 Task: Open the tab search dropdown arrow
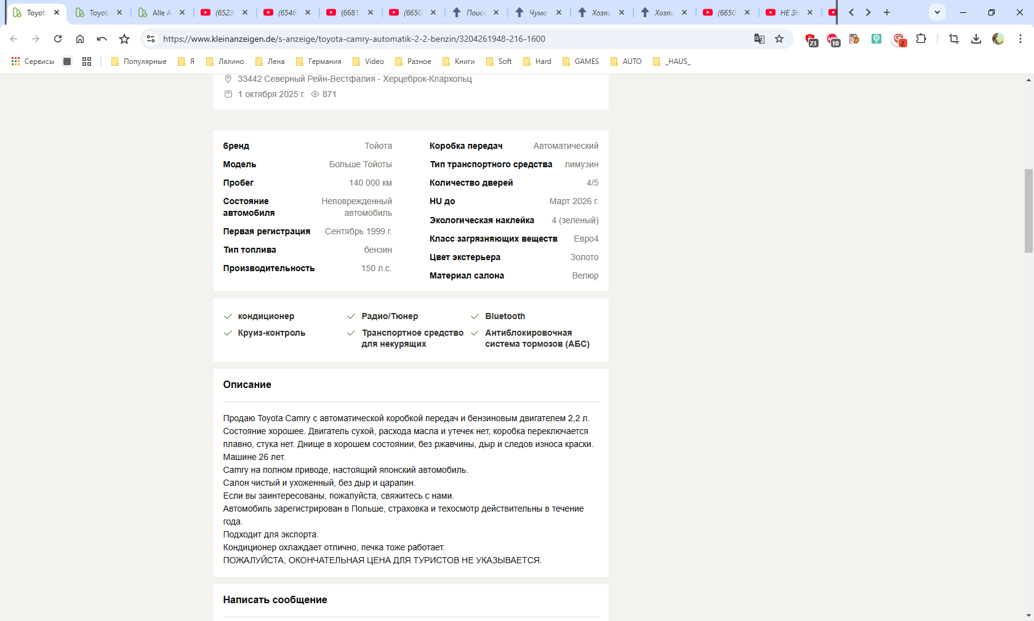pos(937,12)
